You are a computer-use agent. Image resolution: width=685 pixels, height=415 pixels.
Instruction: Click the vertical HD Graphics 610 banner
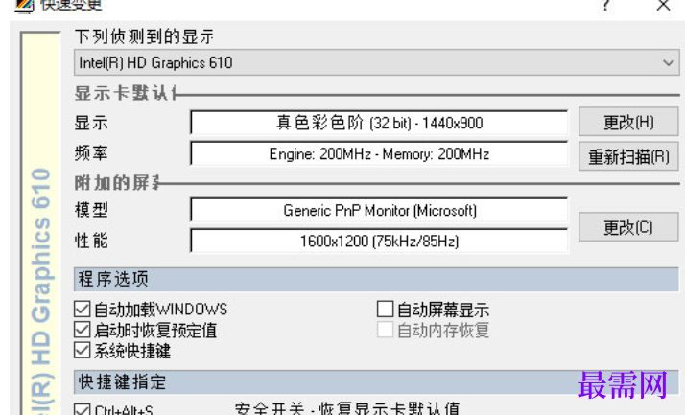click(40, 223)
